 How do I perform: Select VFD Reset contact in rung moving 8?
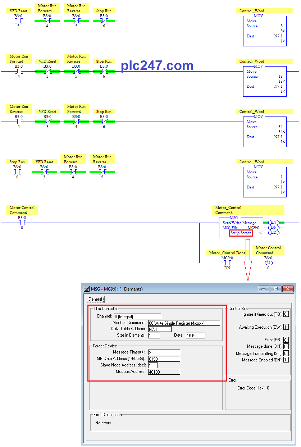click(x=18, y=21)
